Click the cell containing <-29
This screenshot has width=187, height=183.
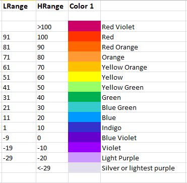click(52, 167)
